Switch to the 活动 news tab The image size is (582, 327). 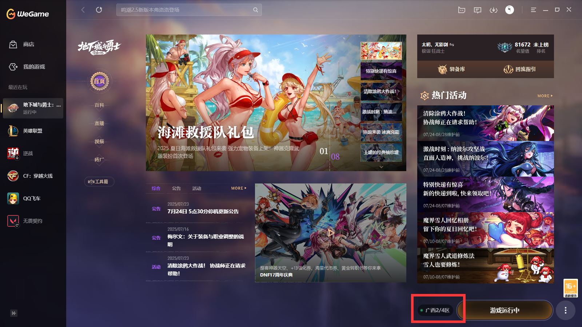197,188
